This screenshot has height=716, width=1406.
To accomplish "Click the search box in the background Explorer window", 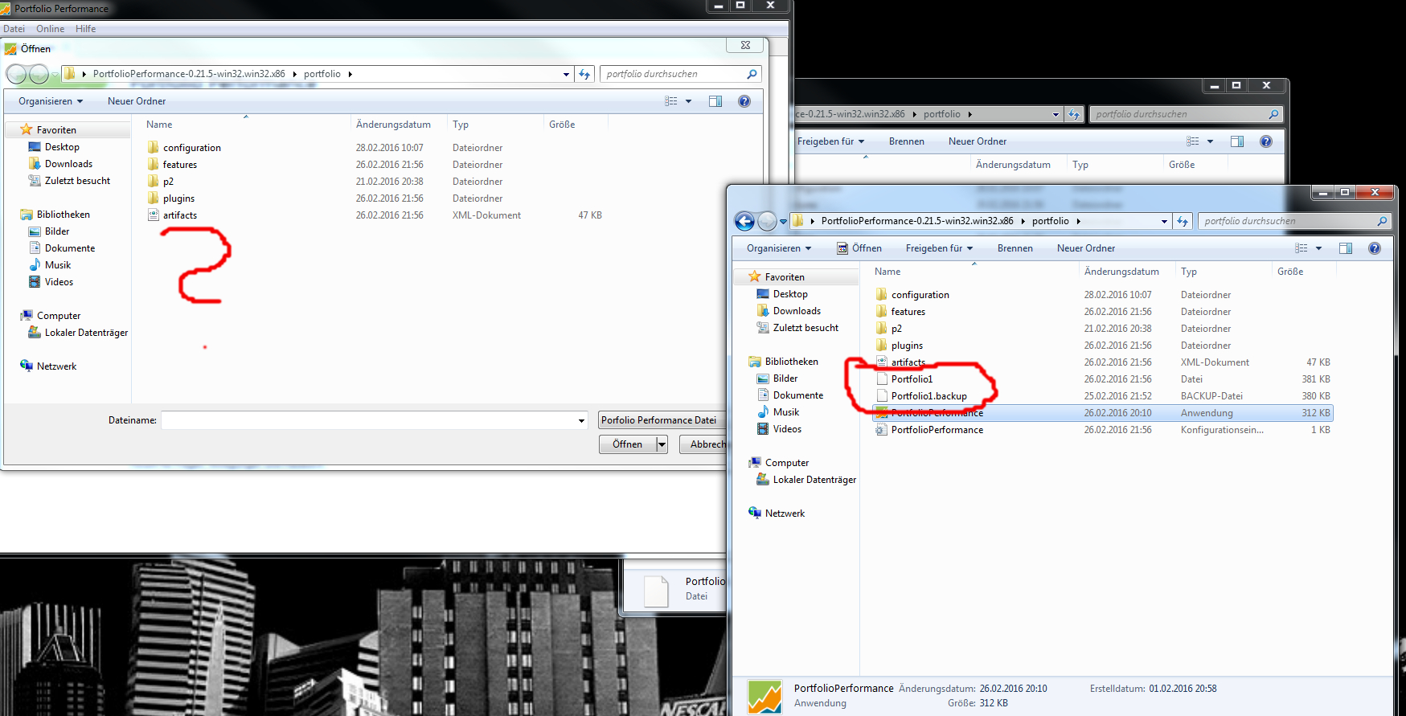I will point(1186,114).
